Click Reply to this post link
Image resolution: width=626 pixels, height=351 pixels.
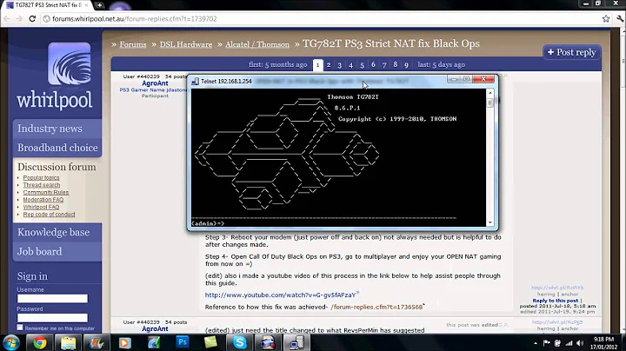click(x=555, y=301)
